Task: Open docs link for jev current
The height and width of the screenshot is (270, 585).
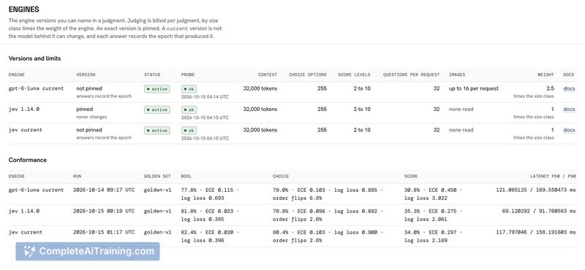Action: click(569, 130)
